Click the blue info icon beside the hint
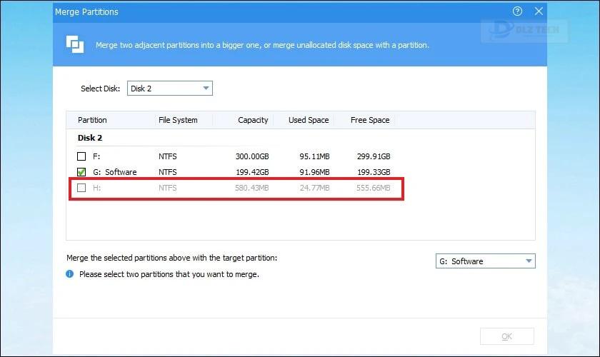 pos(70,274)
